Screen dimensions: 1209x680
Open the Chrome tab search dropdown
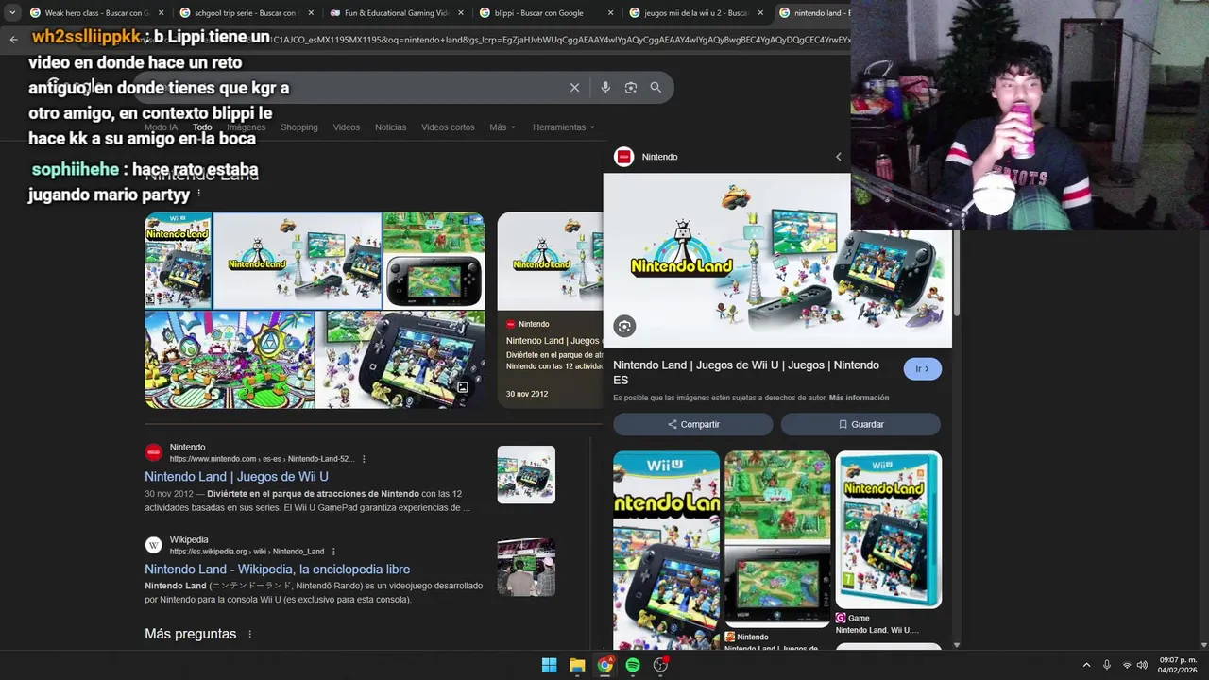[12, 13]
